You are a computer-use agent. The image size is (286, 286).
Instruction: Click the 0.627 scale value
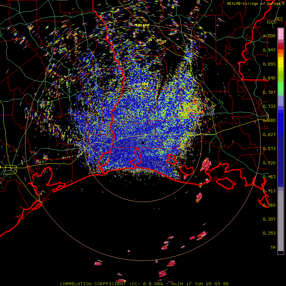point(269,135)
